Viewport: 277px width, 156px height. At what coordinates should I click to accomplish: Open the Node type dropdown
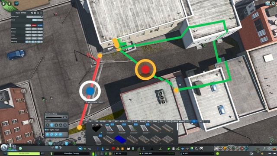tap(35, 17)
